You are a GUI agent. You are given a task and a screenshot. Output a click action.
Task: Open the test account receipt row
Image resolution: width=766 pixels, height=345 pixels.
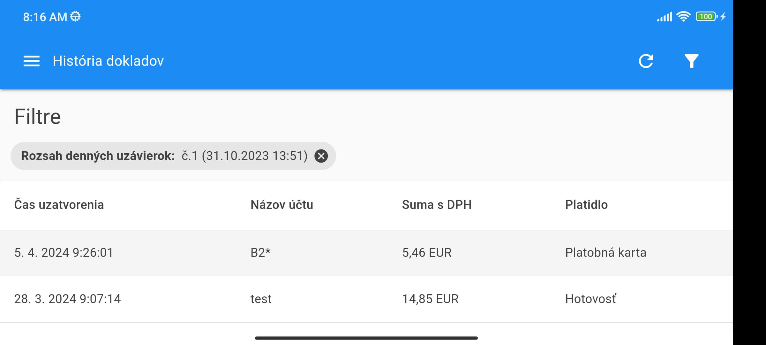coord(366,299)
